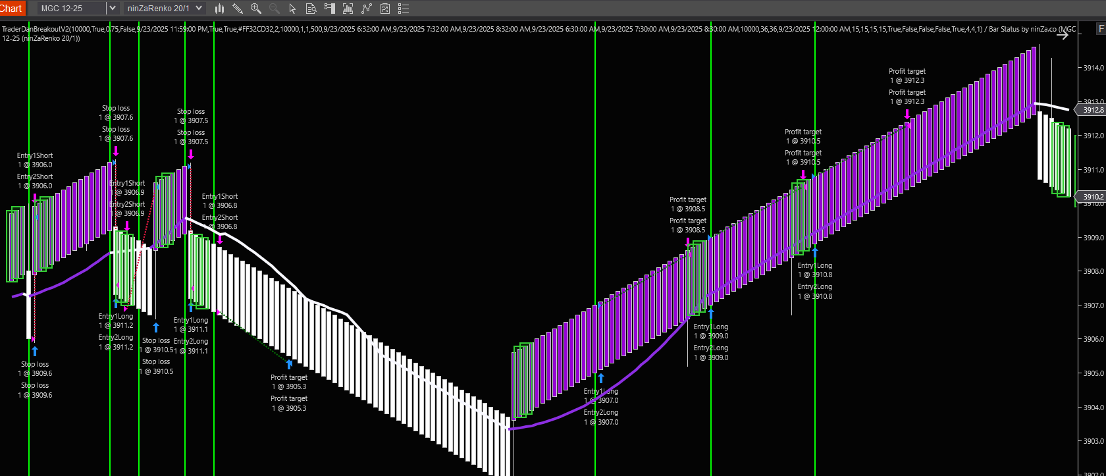Toggle the F fixed-scale button
Viewport: 1106px width, 476px height.
coord(1101,29)
